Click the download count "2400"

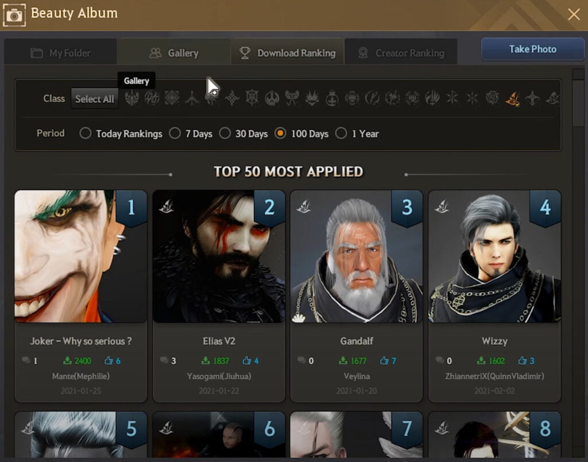pos(83,360)
